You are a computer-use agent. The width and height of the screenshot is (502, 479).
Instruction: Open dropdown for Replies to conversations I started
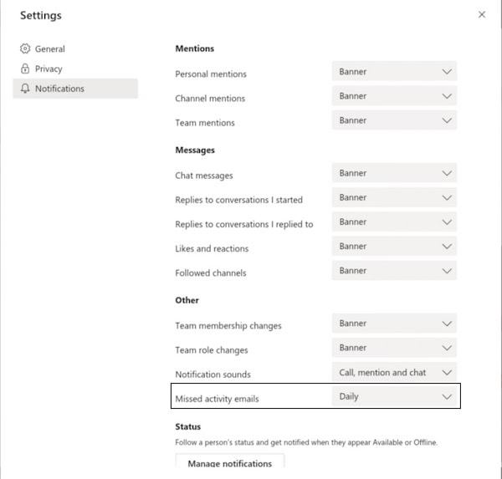tap(394, 197)
